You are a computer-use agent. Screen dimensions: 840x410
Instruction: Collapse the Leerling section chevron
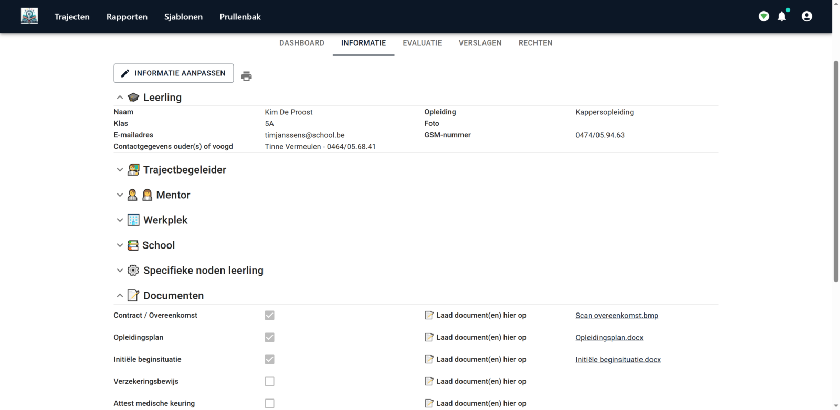click(x=120, y=98)
